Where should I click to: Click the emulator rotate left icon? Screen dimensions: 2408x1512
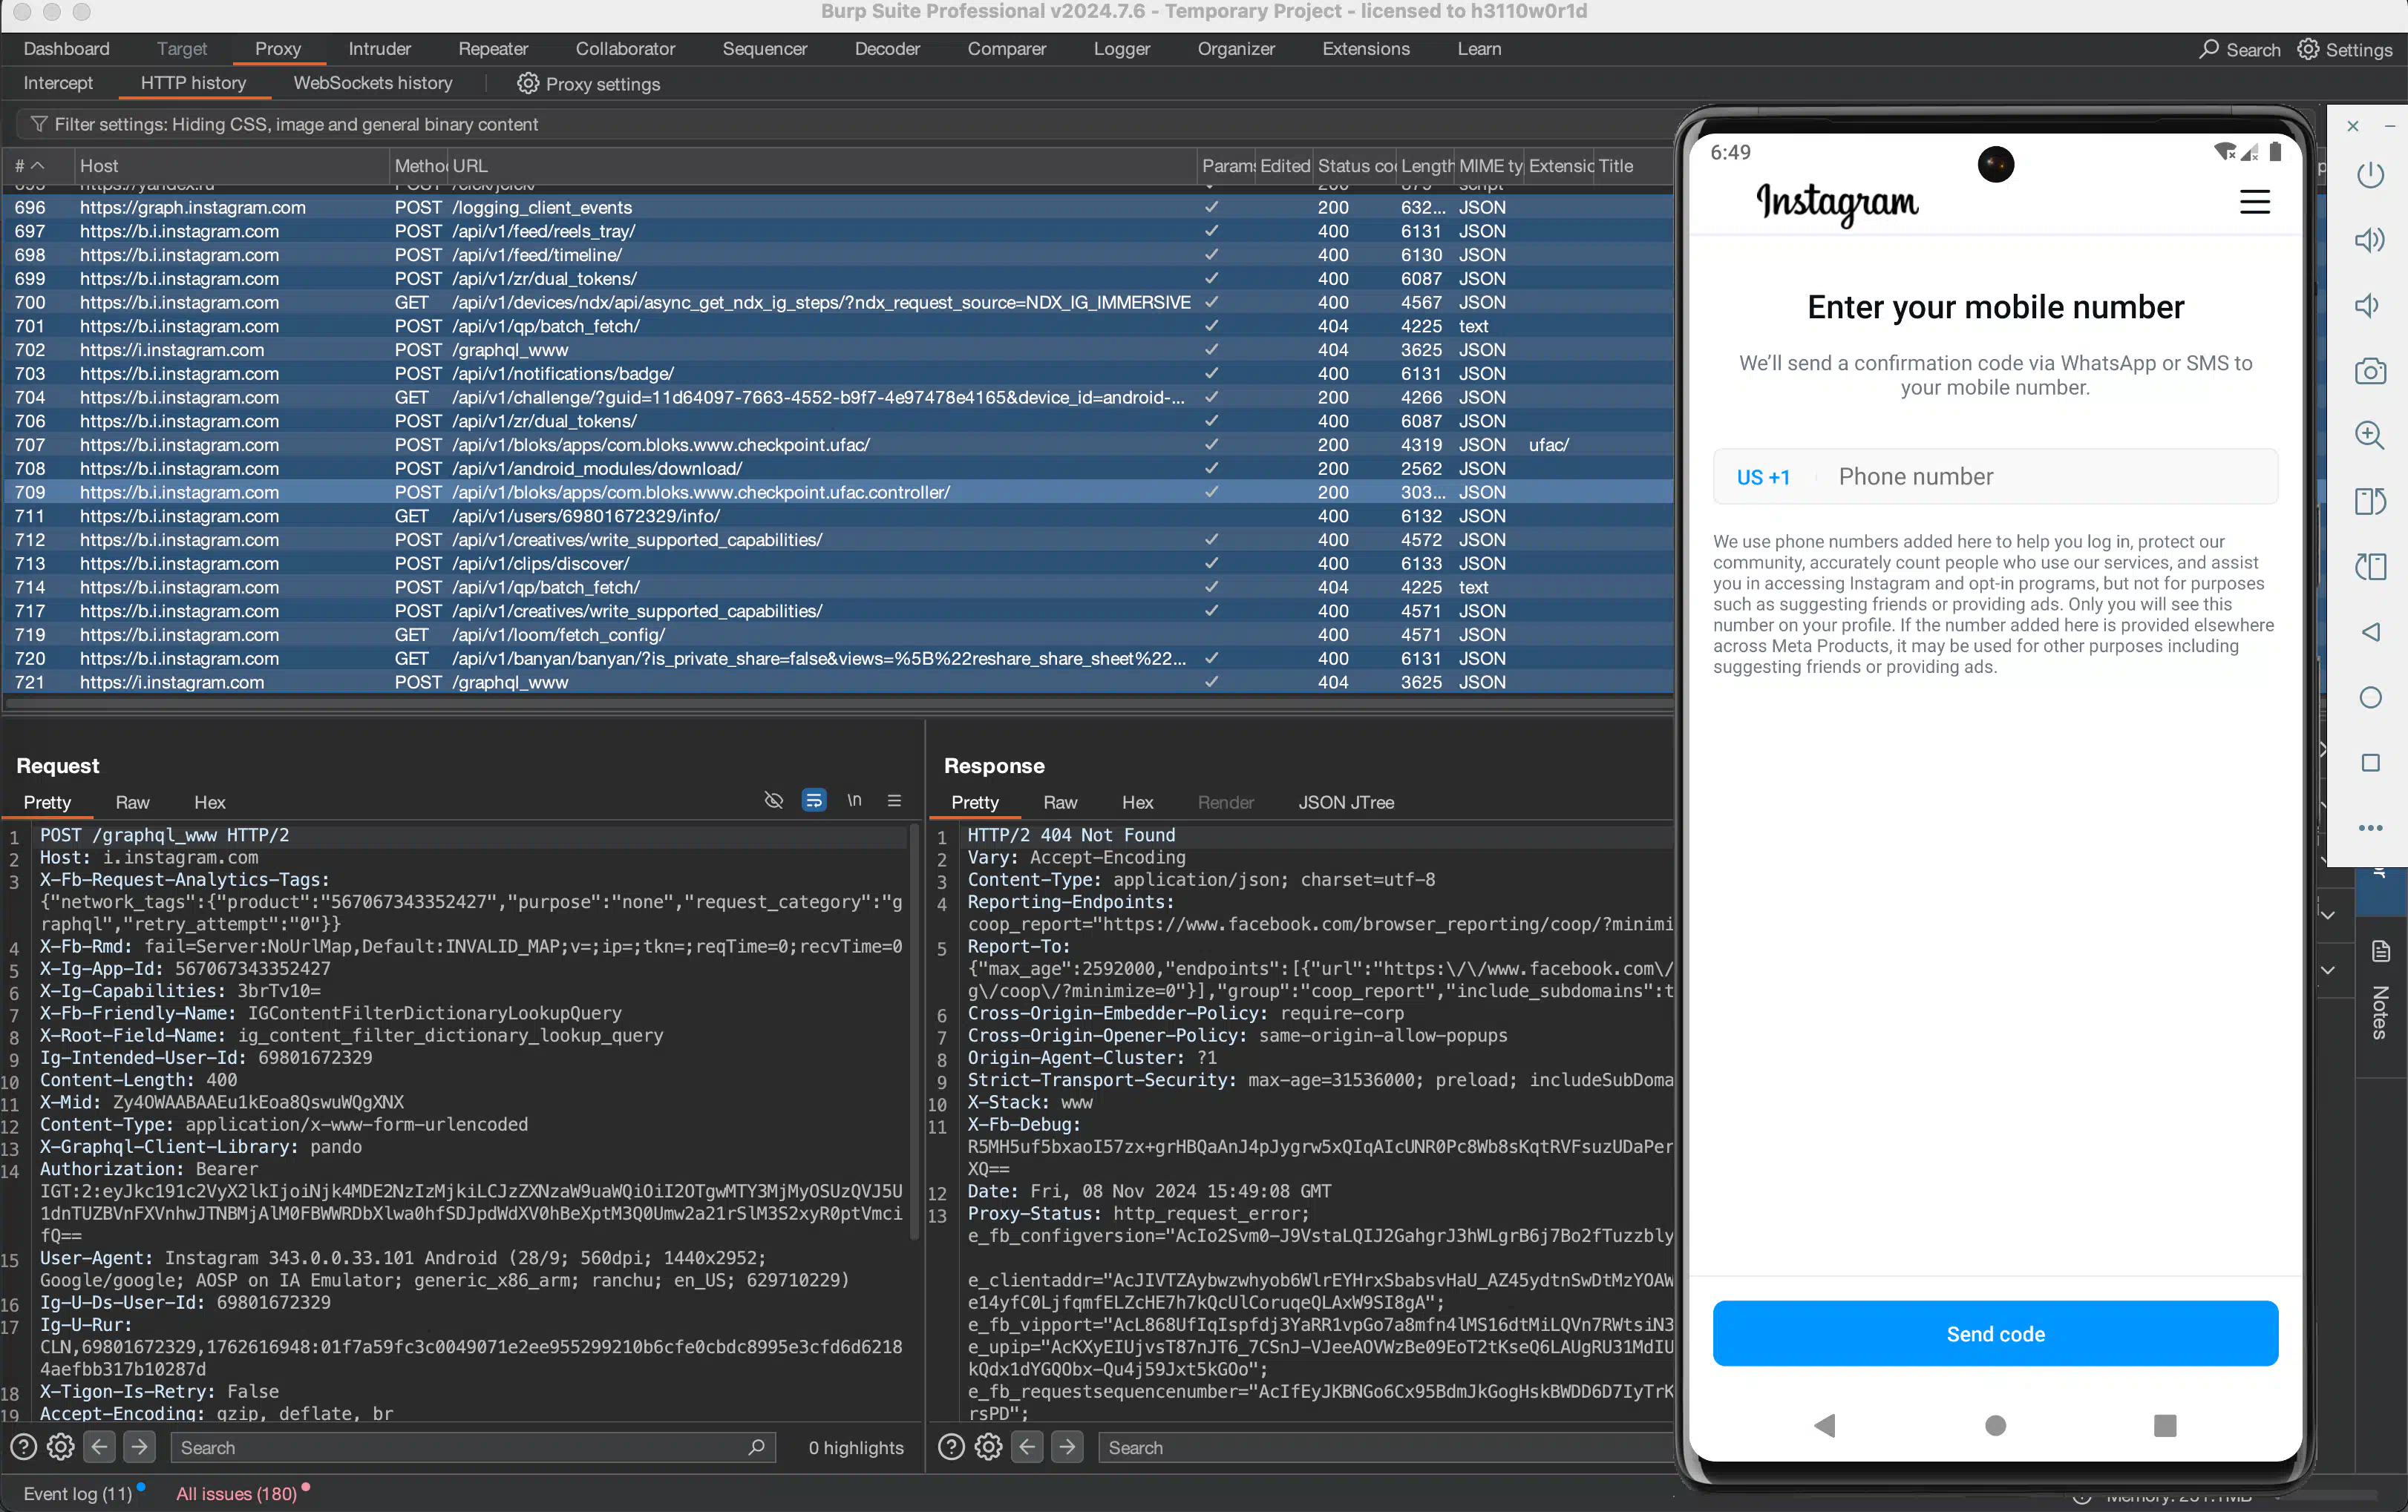[2370, 501]
